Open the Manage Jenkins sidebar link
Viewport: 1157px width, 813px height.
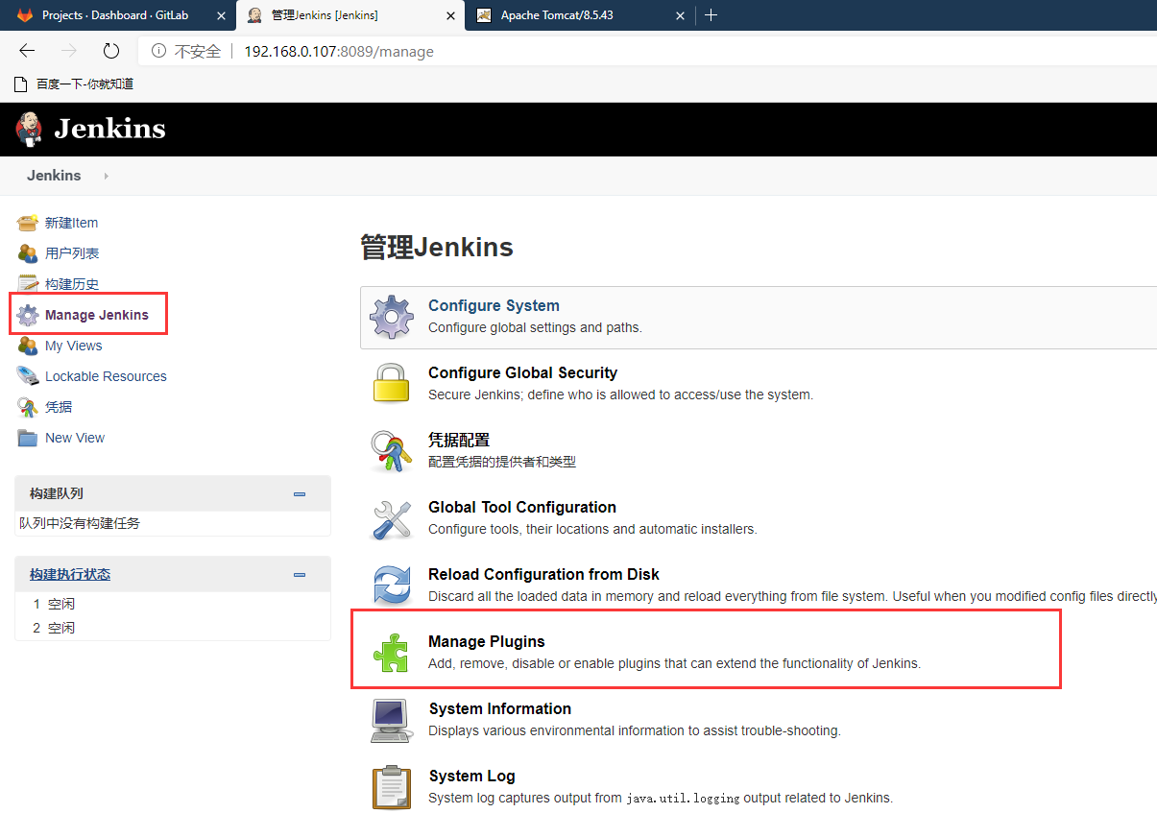pos(97,315)
